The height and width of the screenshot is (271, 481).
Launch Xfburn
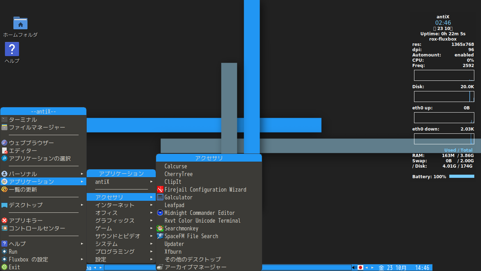click(209, 252)
